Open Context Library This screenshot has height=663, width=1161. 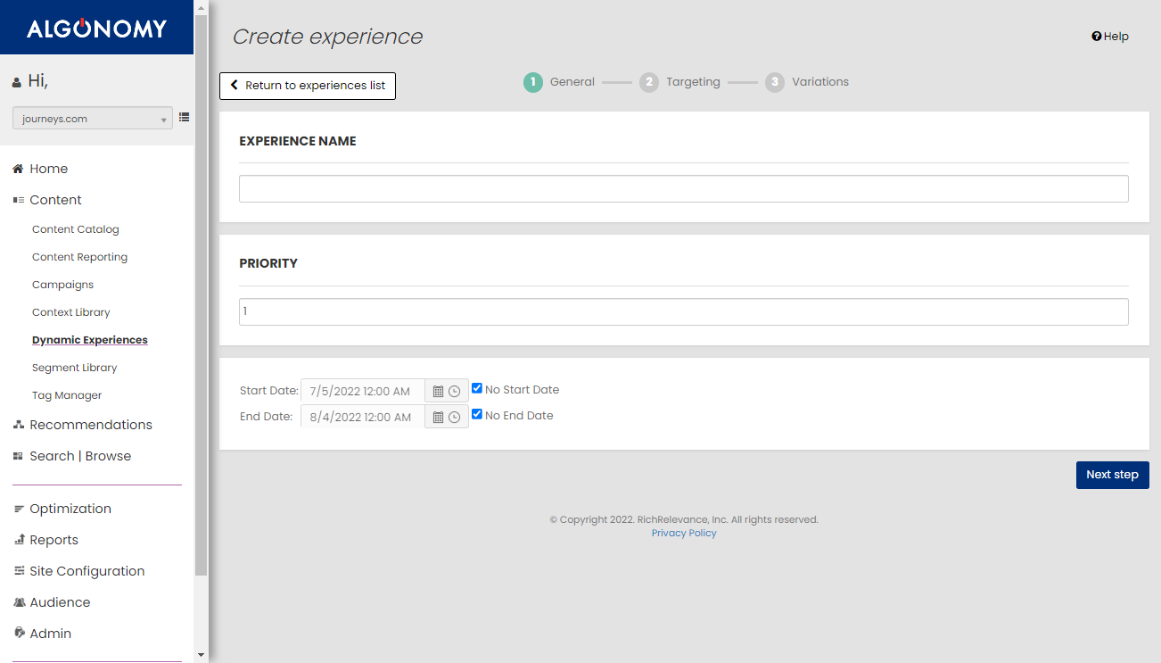[x=71, y=312]
